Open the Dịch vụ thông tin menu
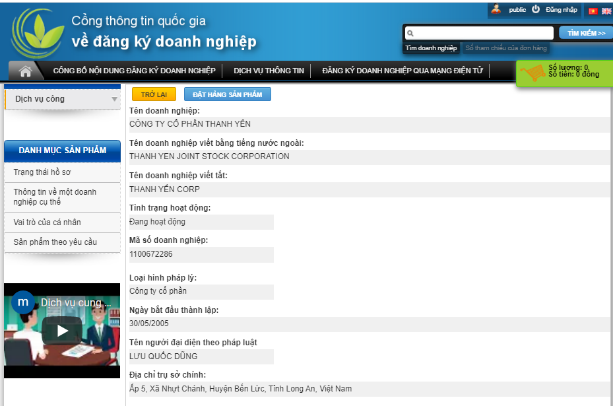The height and width of the screenshot is (406, 613). pos(269,71)
